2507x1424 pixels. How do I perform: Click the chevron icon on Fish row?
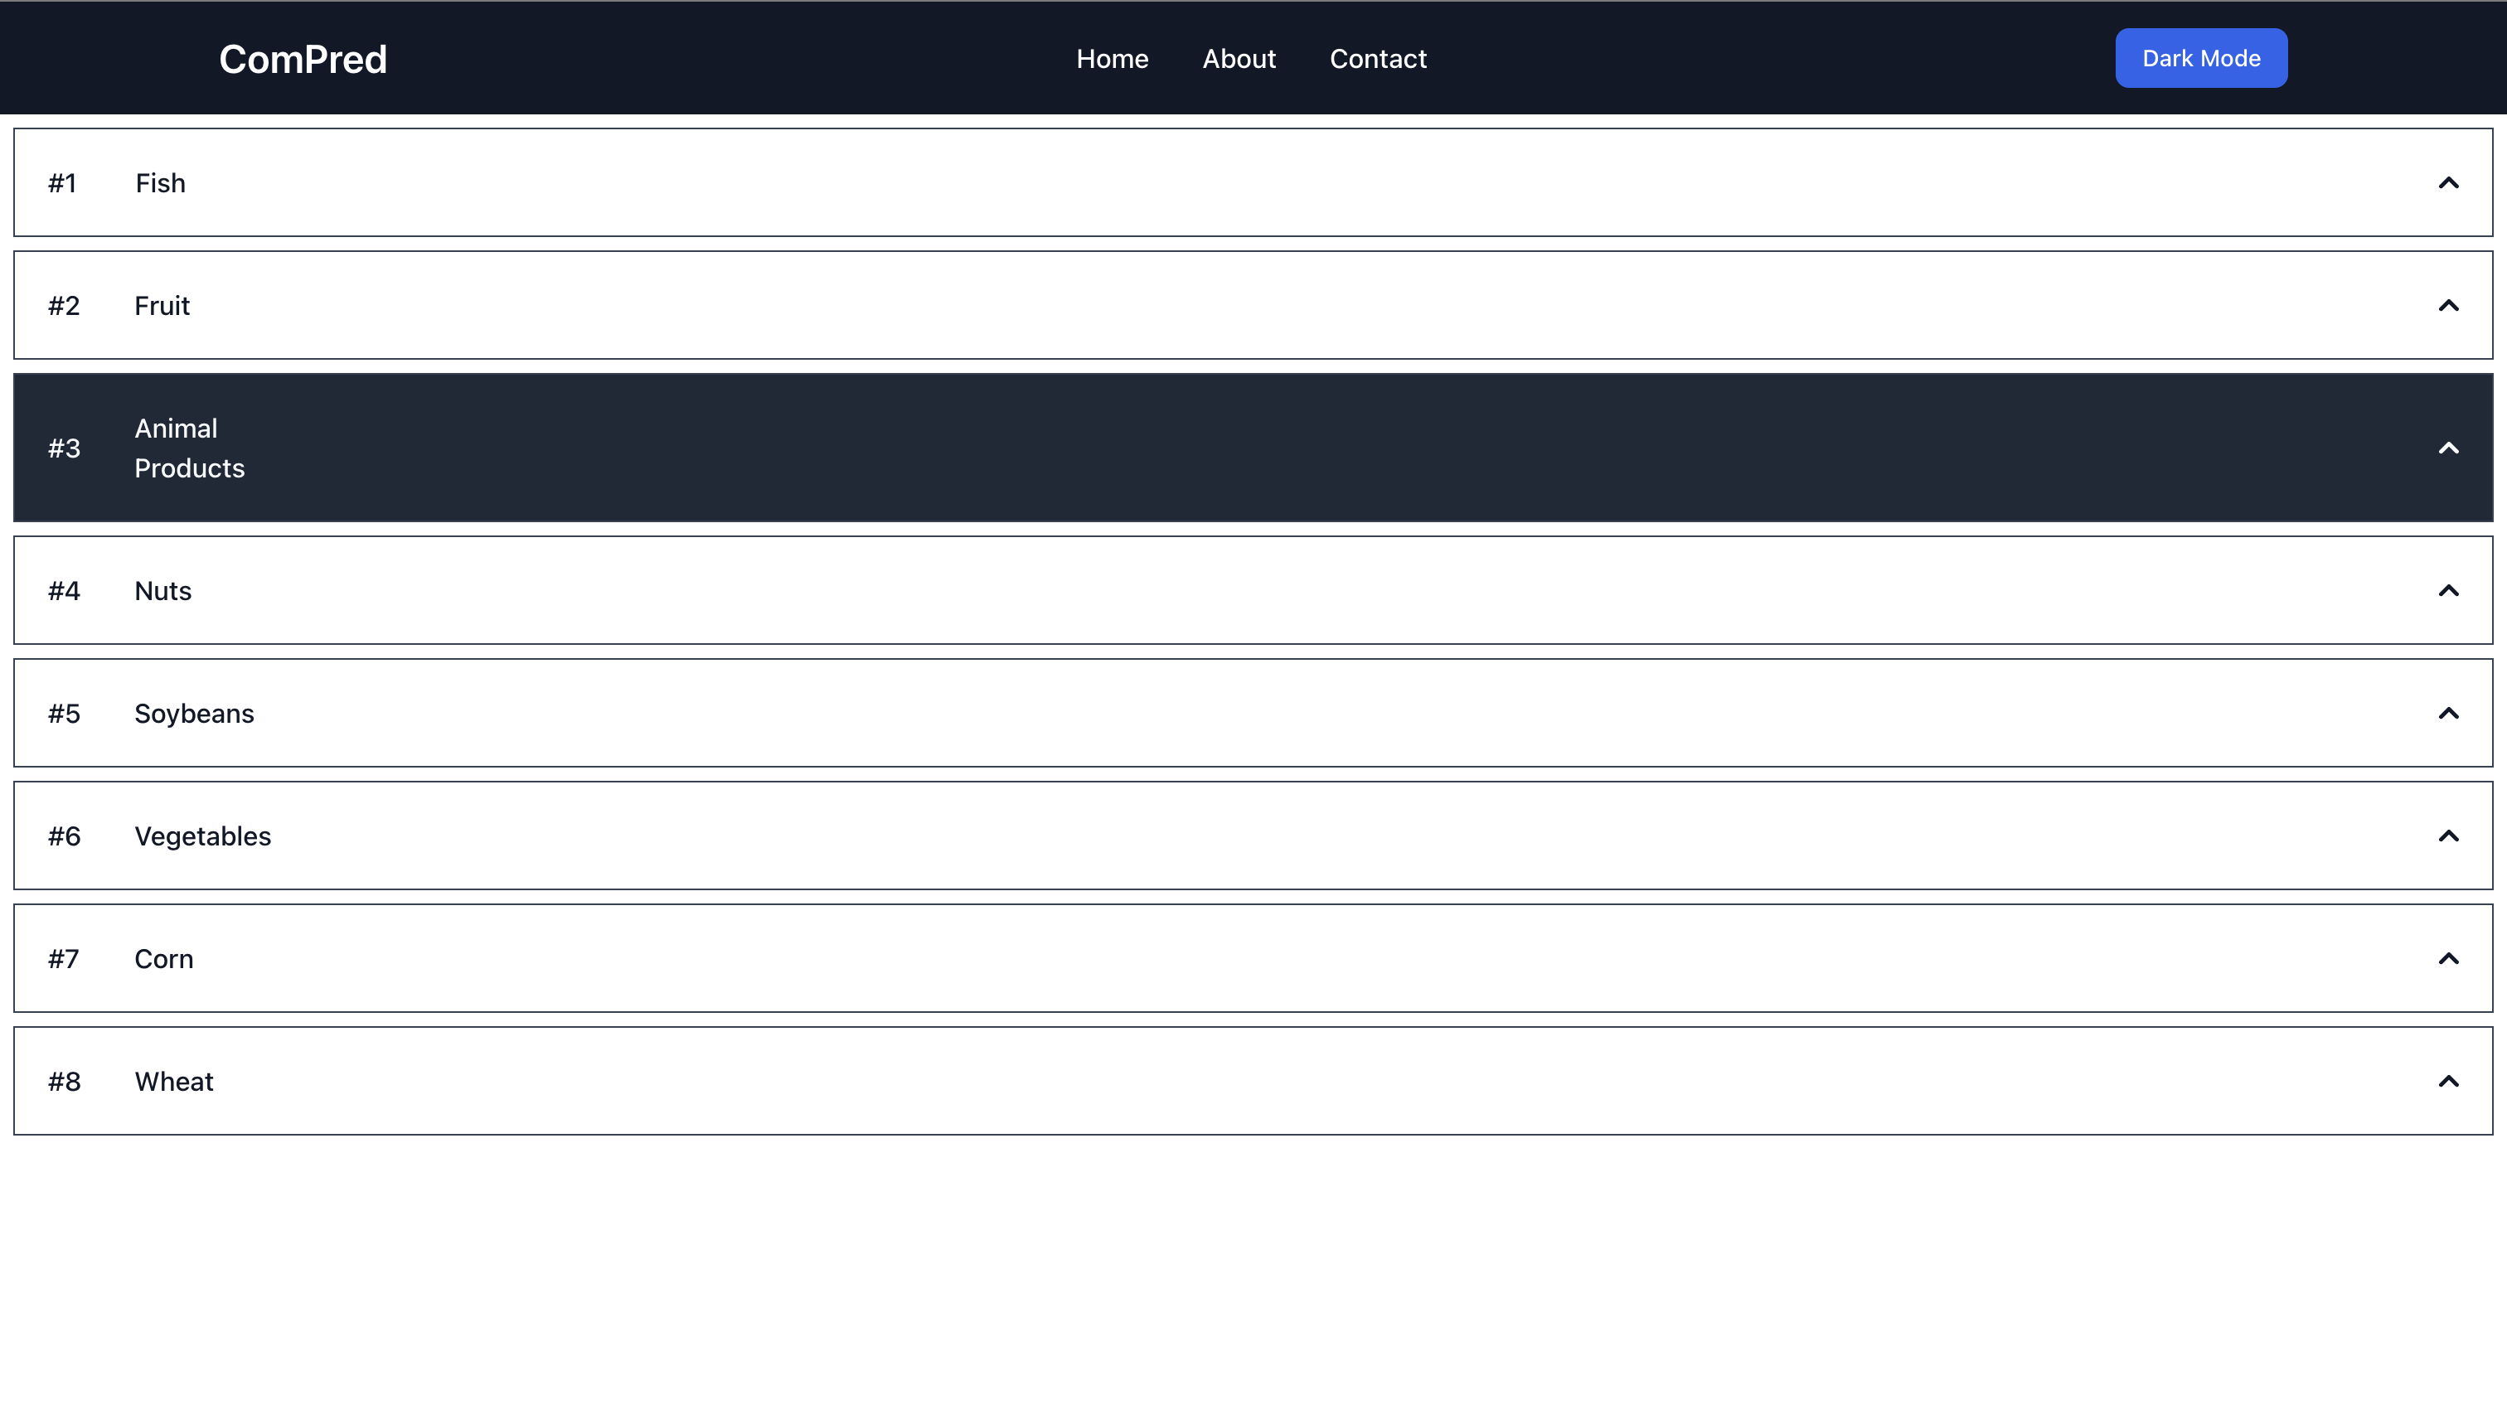2447,183
